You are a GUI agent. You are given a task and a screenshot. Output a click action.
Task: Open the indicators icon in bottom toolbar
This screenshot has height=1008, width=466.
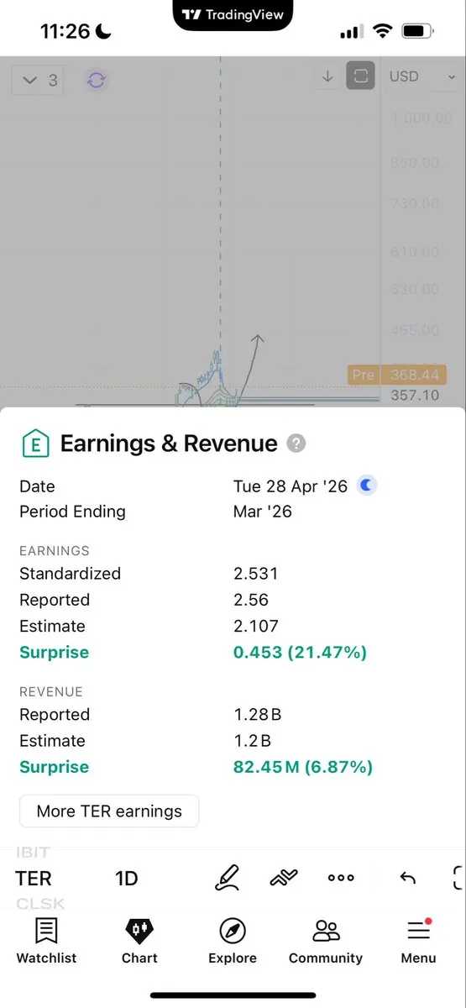point(284,878)
